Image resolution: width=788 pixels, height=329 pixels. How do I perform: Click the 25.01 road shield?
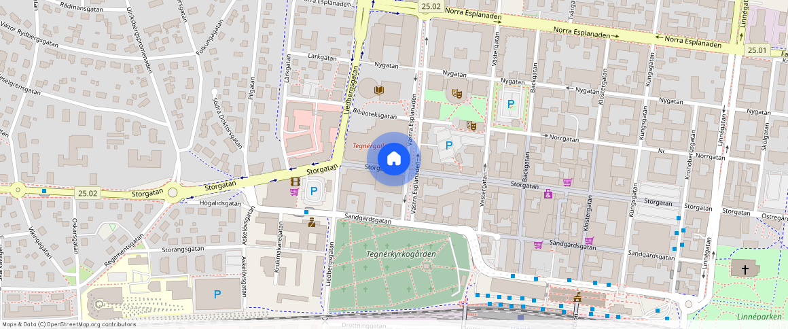click(756, 50)
